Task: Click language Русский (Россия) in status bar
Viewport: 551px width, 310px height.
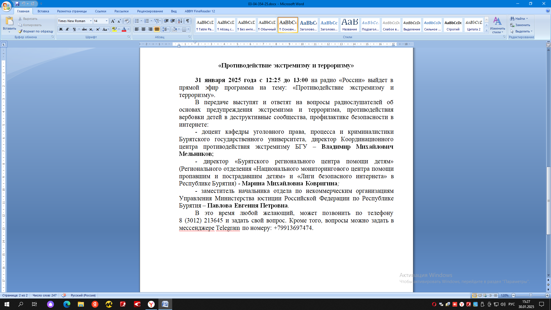Action: pos(83,295)
